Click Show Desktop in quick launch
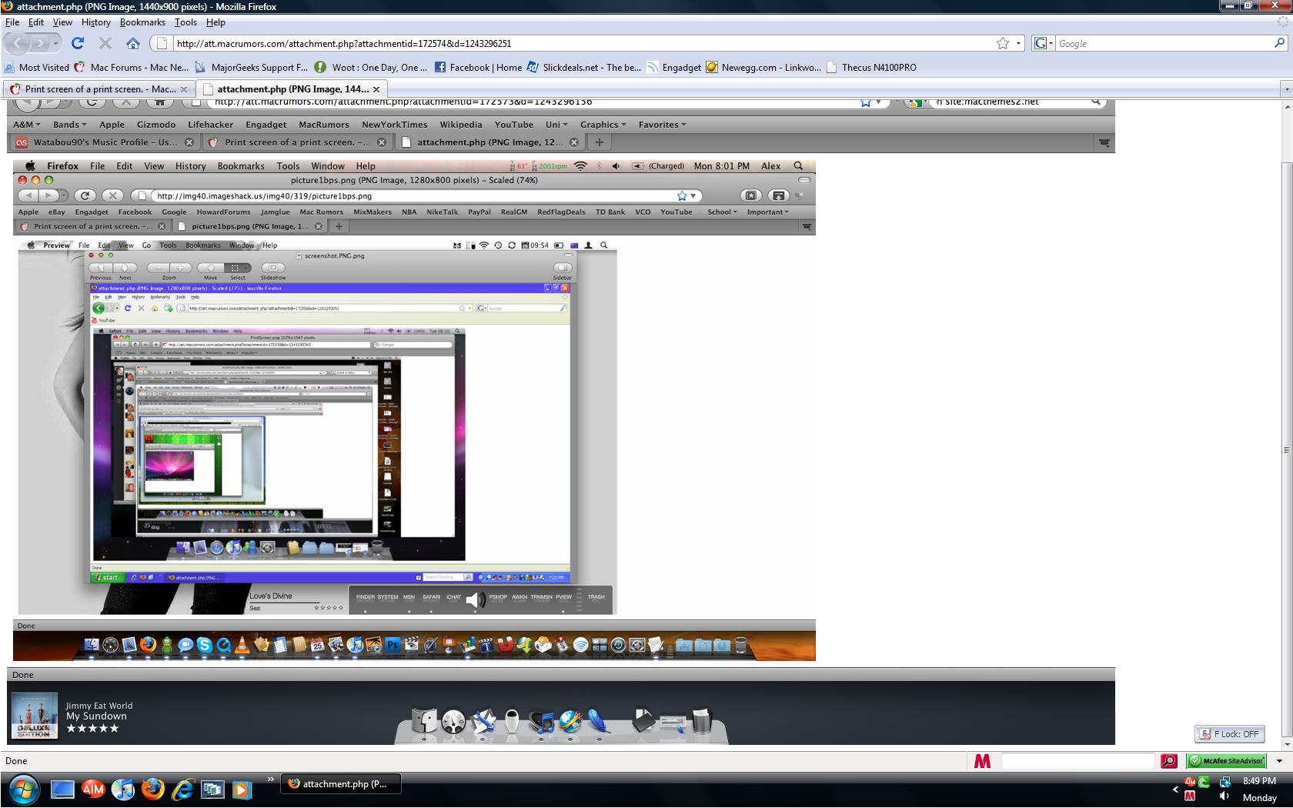 [62, 789]
